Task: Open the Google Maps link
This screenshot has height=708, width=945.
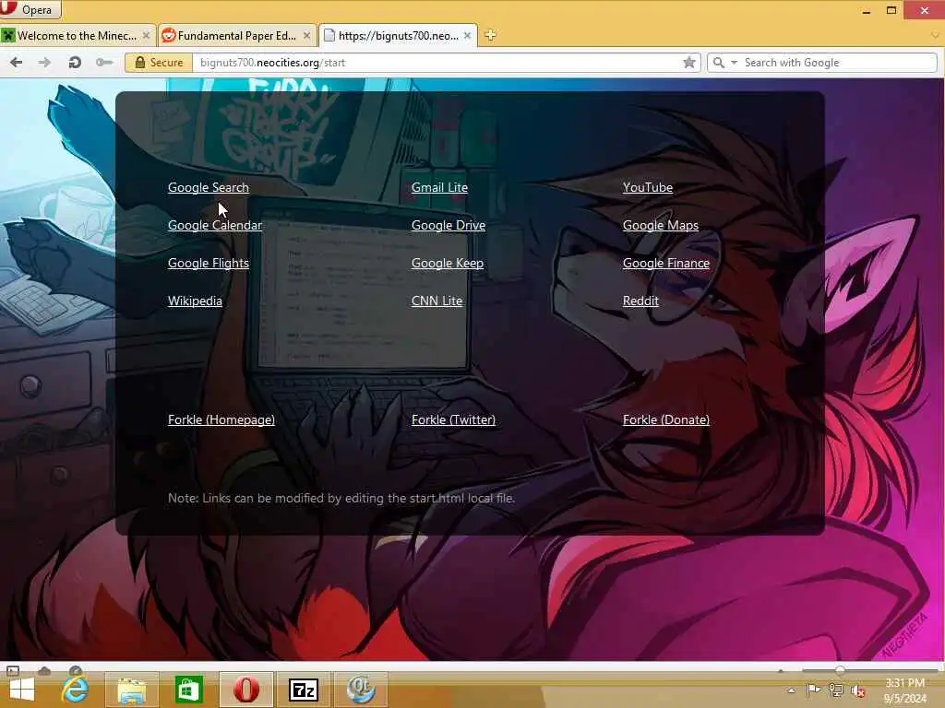Action: (x=661, y=225)
